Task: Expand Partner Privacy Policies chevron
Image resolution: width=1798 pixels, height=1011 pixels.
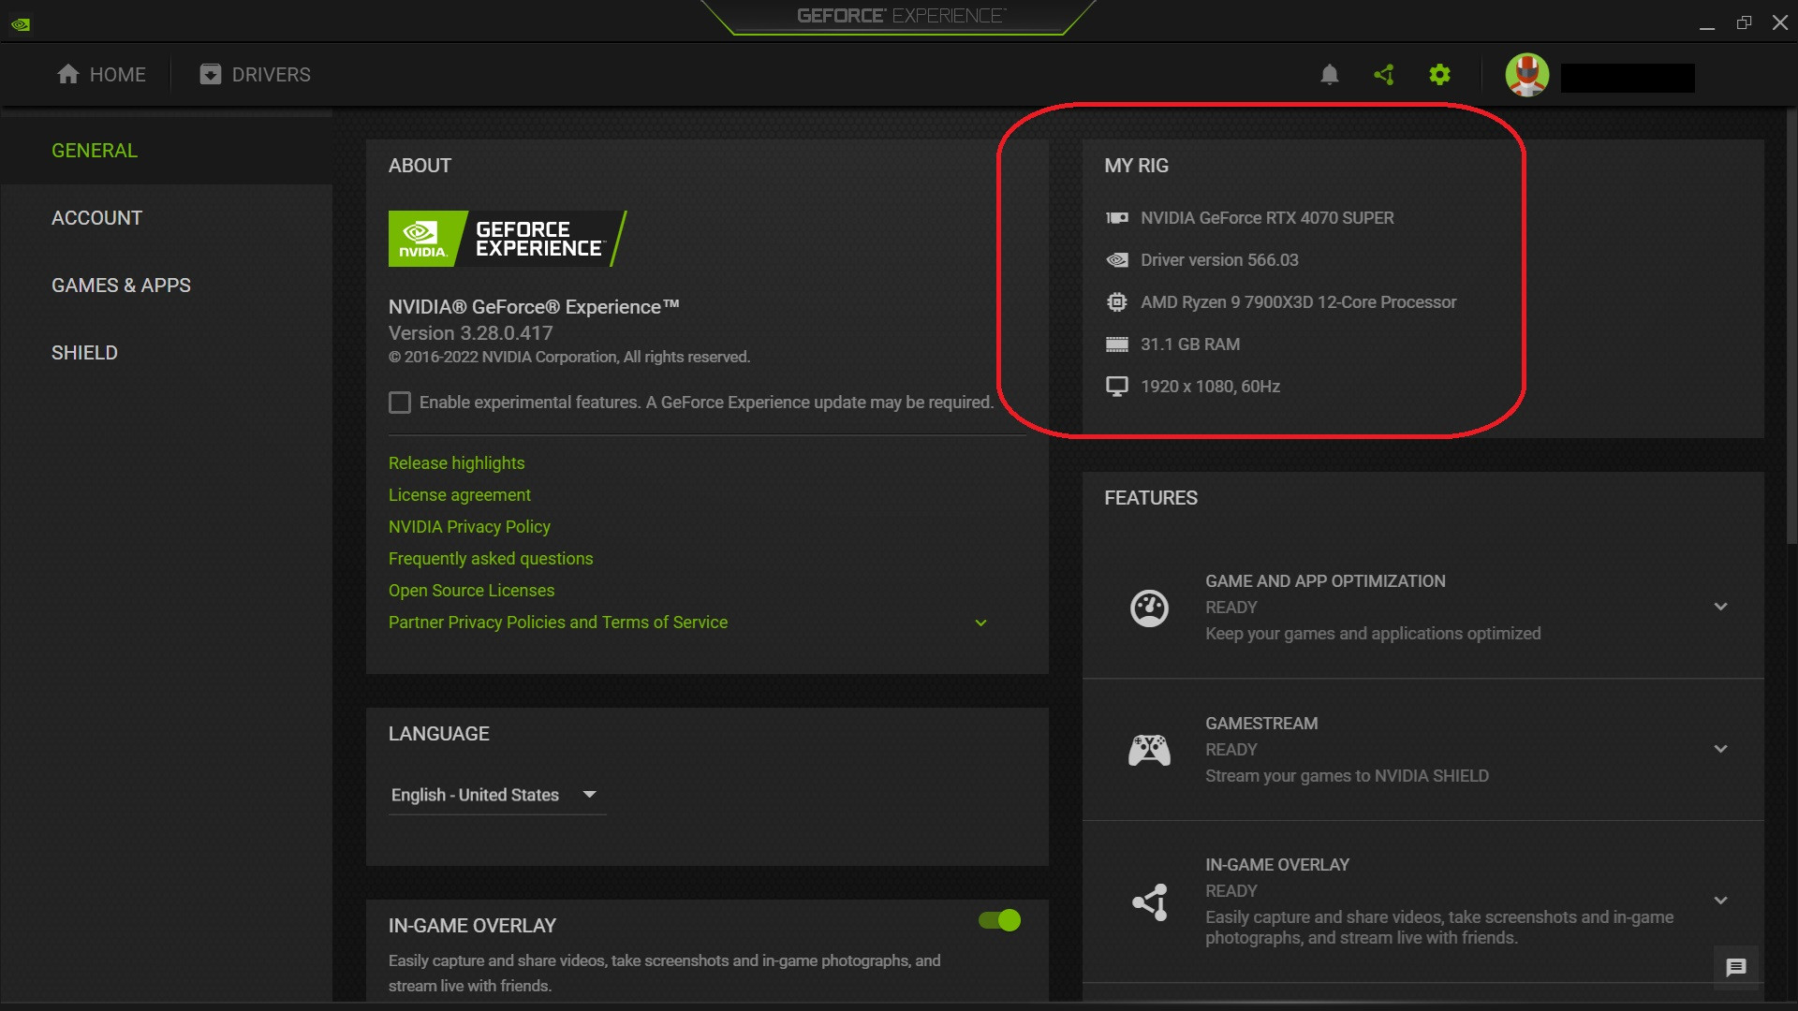Action: pos(980,623)
